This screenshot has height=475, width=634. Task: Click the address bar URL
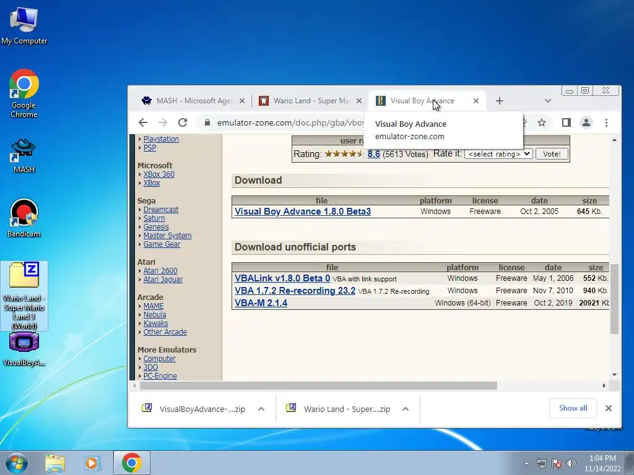290,122
